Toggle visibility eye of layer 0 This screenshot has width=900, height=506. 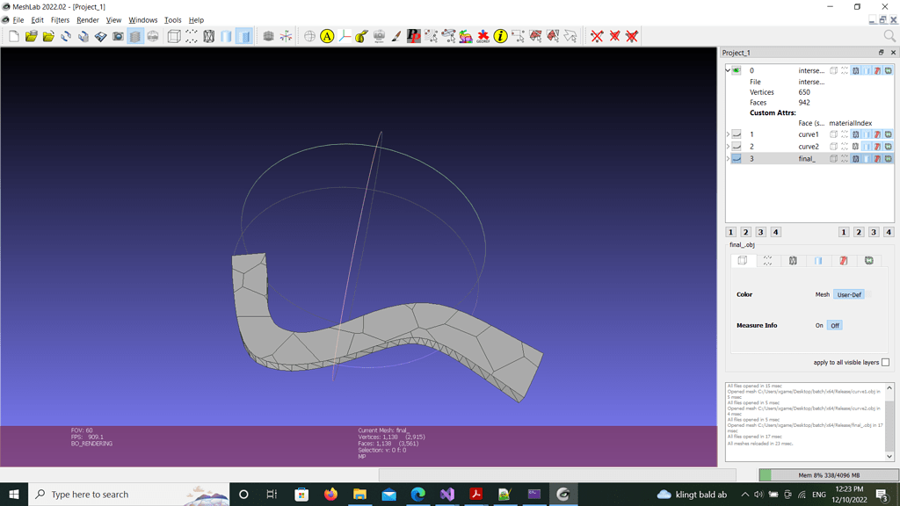click(x=737, y=70)
